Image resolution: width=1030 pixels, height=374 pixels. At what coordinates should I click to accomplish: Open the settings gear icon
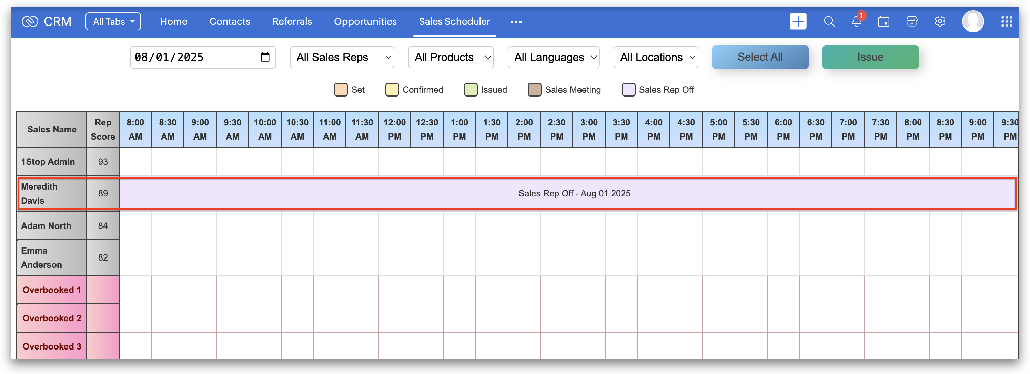(x=940, y=22)
